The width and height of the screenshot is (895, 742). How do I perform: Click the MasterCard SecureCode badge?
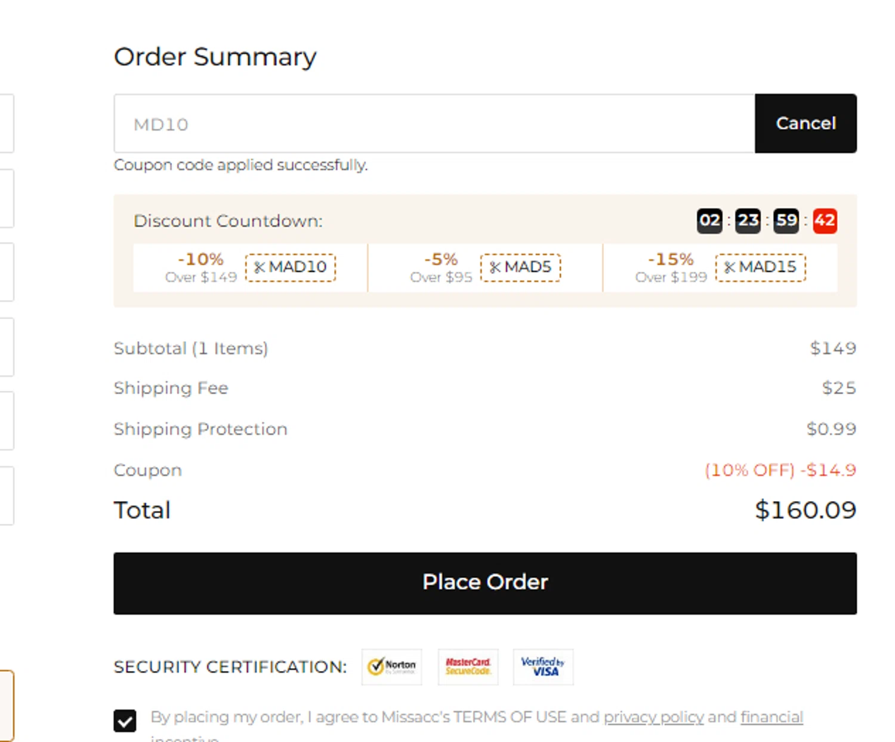[468, 666]
